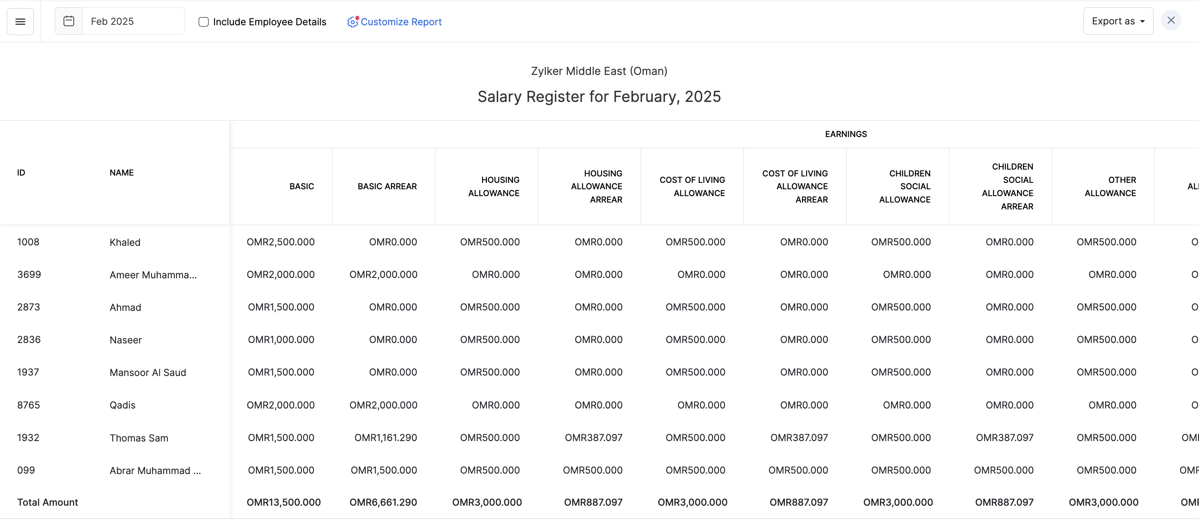Close the report with X icon
Viewport: 1199px width, 519px height.
click(1171, 21)
